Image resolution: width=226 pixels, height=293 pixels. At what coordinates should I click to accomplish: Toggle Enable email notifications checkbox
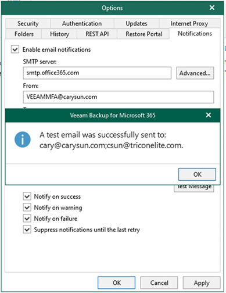point(15,49)
